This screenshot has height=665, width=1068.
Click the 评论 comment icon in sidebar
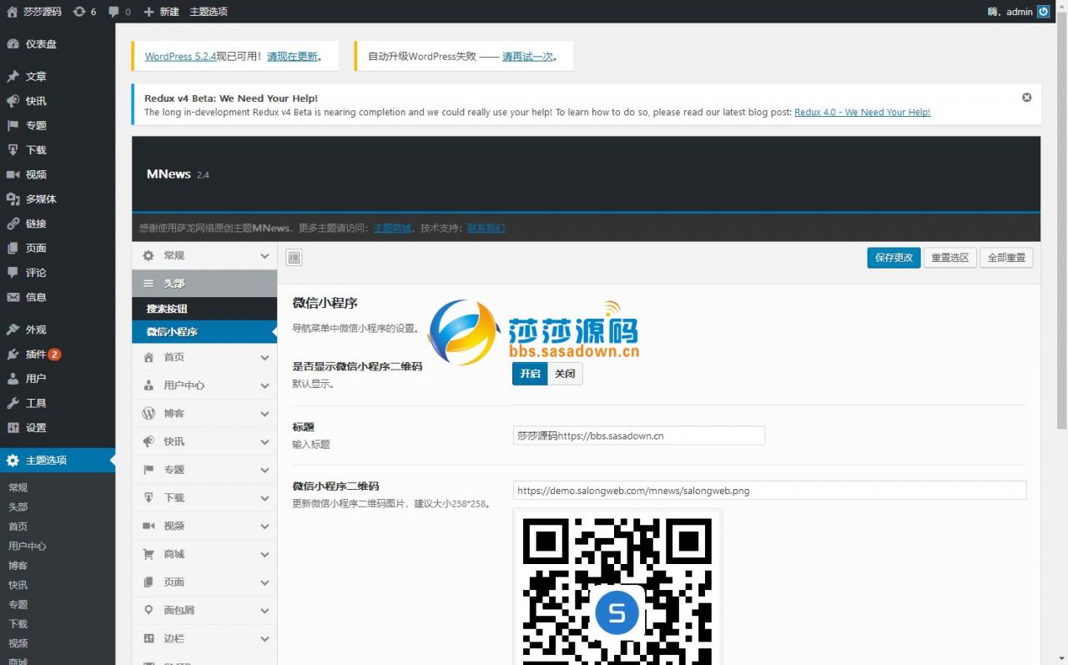pos(13,272)
